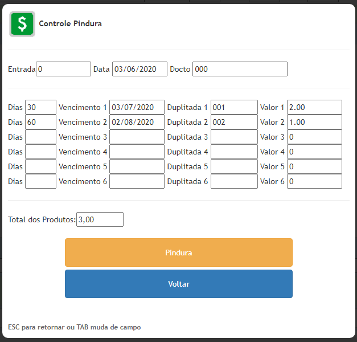
Task: Focus the Valor 2 field
Action: [314, 122]
